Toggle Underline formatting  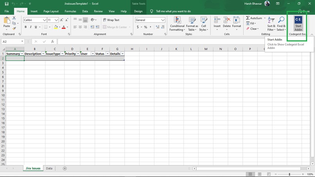(36, 27)
